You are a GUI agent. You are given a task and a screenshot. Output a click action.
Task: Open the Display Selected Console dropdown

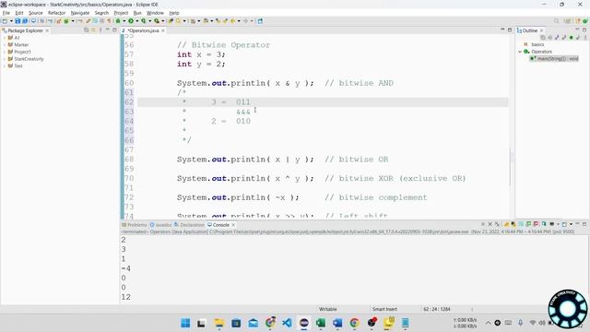click(558, 224)
